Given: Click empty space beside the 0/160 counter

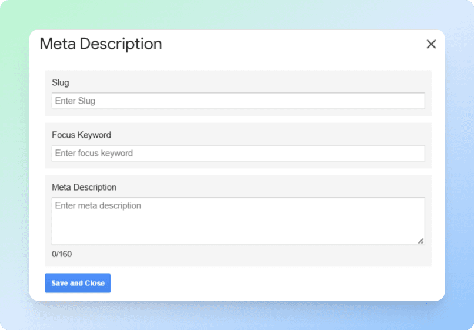Looking at the screenshot, I should (x=235, y=255).
